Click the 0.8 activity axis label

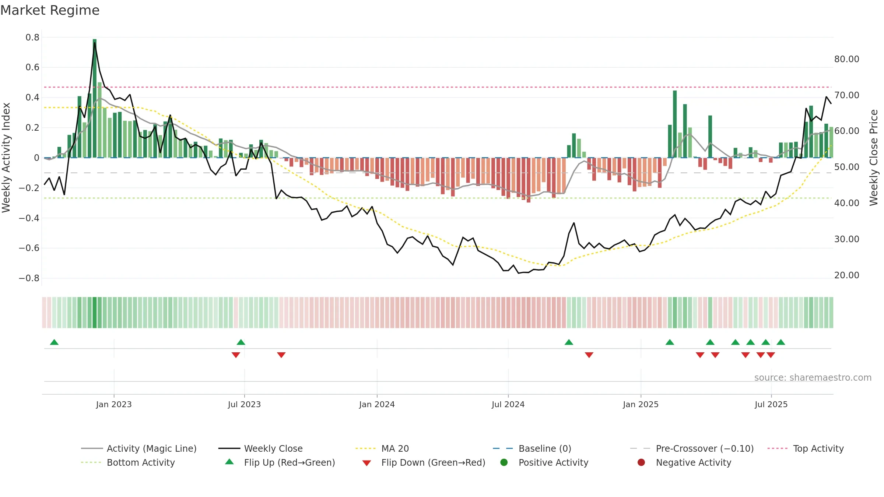[x=32, y=38]
